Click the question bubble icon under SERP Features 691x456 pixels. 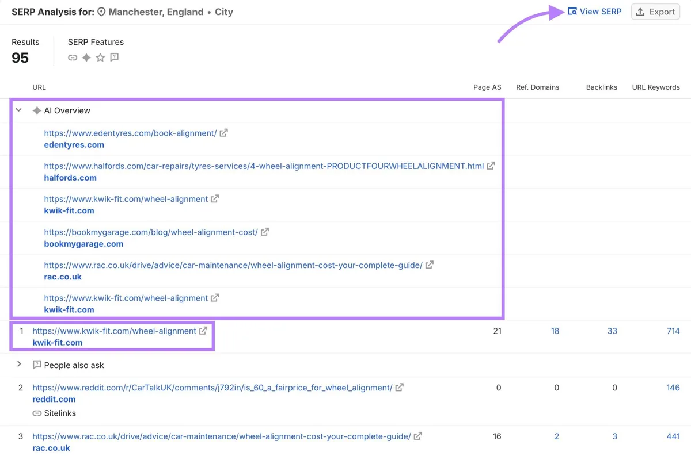point(115,58)
